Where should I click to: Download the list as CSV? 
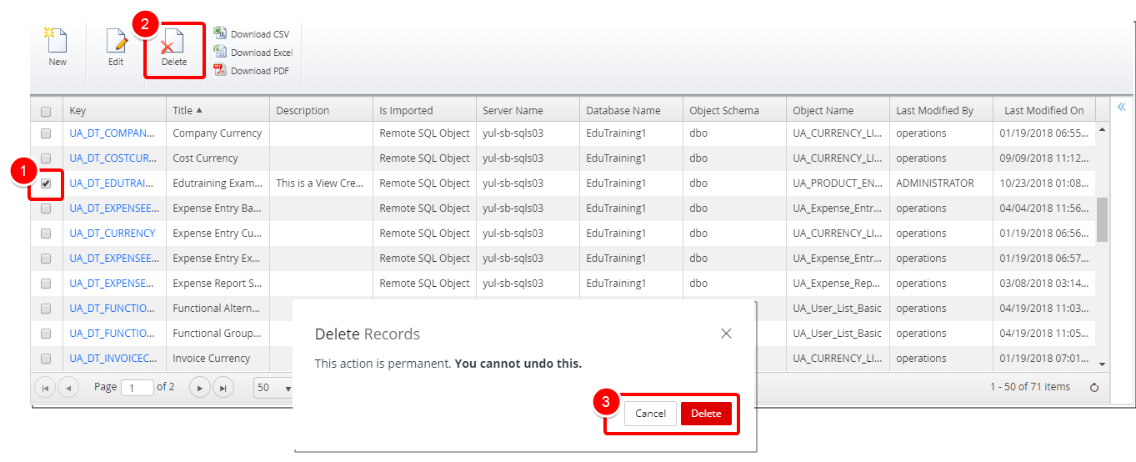(252, 34)
